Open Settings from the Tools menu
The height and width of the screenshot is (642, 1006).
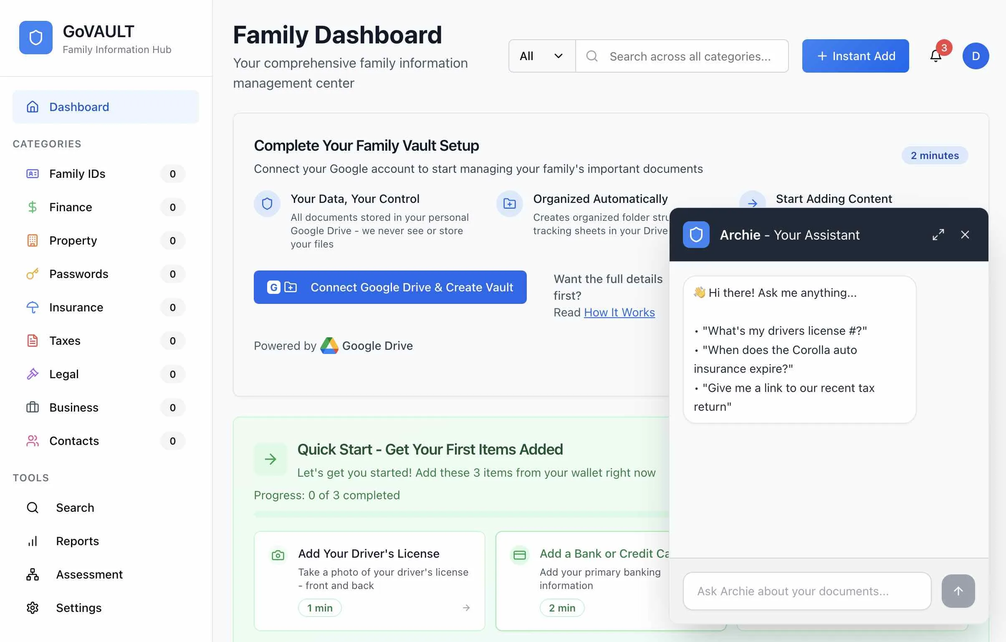pos(78,608)
